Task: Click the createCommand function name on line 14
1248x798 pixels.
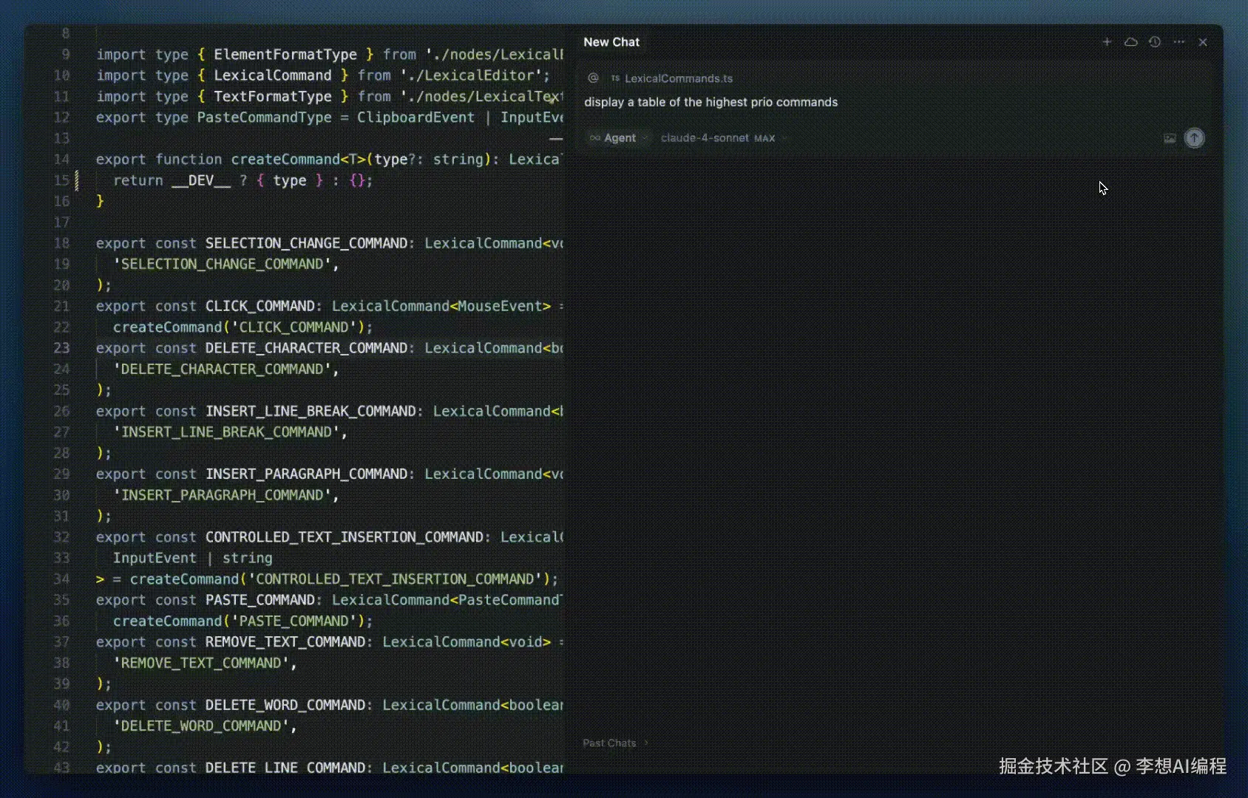Action: coord(285,159)
